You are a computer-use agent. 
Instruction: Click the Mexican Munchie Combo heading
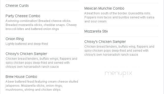(x=105, y=8)
